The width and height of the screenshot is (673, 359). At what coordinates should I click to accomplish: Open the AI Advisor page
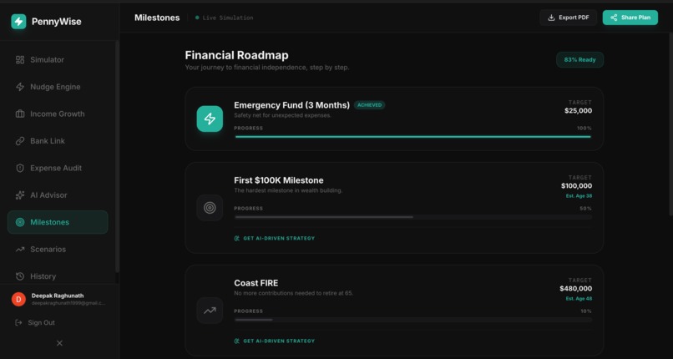58,195
